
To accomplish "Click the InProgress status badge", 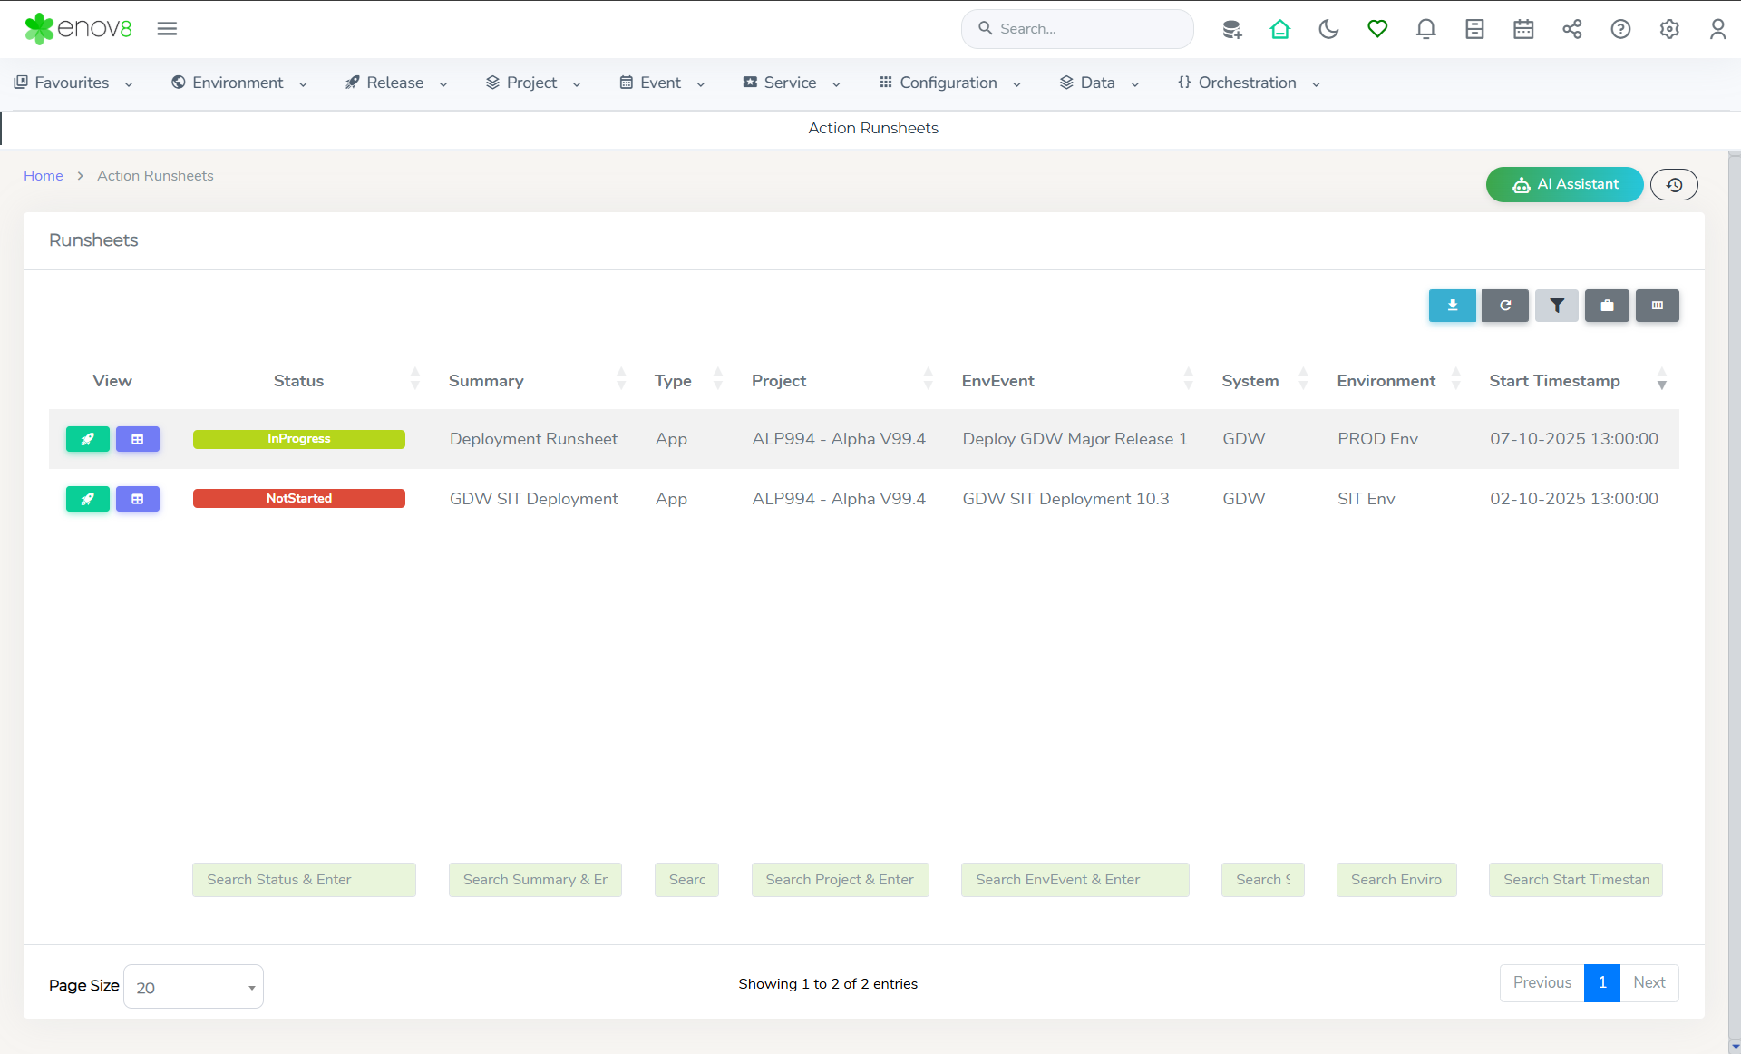I will (298, 439).
